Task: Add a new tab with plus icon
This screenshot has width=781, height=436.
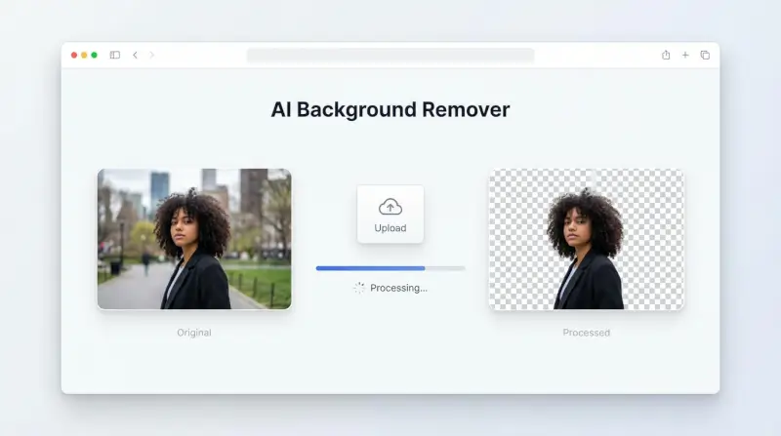Action: click(x=685, y=55)
